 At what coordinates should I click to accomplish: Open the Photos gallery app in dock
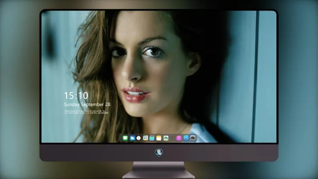point(166,138)
